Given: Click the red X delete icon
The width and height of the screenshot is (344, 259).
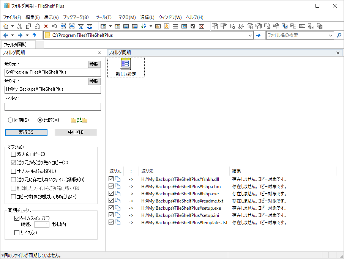Looking at the screenshot, I should point(46,26).
